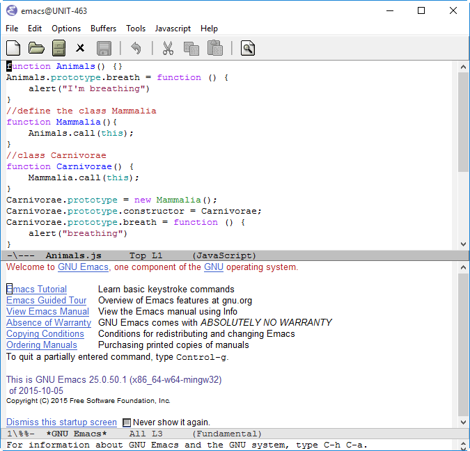This screenshot has height=451, width=470.
Task: Place cursor on '//define the class Mammalia' comment
Action: coord(81,111)
